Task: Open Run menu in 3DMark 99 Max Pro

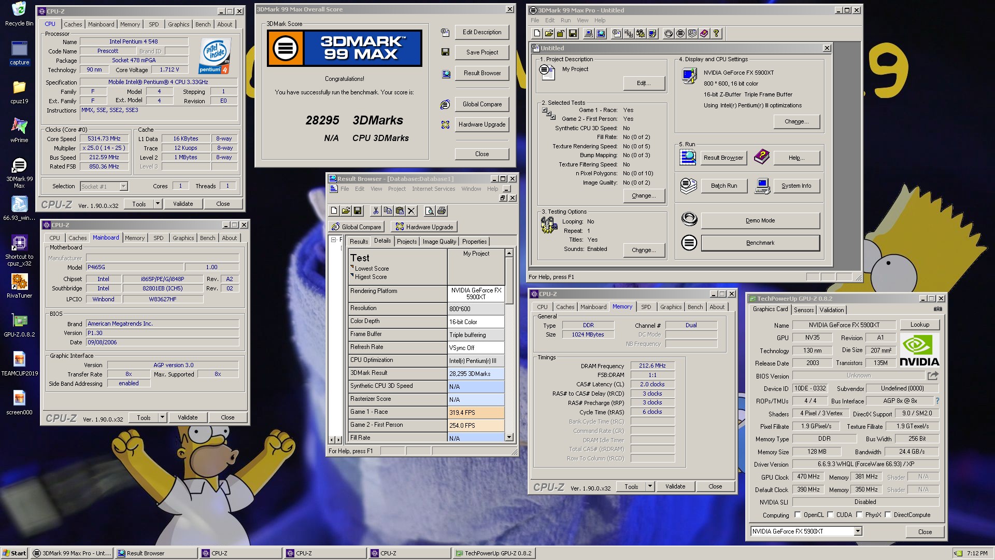Action: coord(565,20)
